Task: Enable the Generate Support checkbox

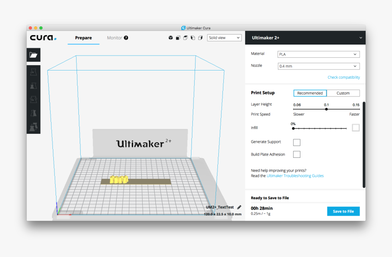Action: coord(296,142)
